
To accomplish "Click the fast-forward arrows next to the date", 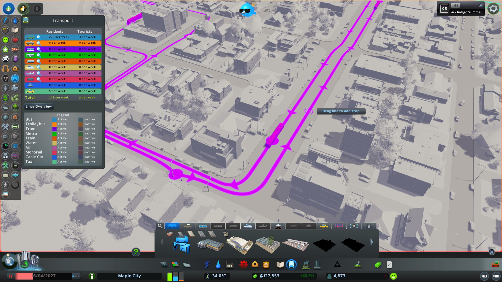I will click(x=76, y=276).
